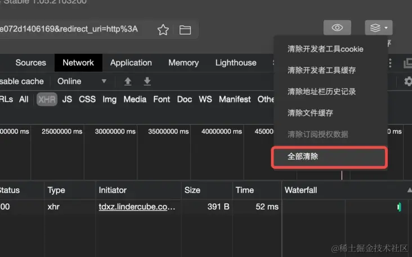The height and width of the screenshot is (257, 412).
Task: Filter requests by JS
Action: 67,99
